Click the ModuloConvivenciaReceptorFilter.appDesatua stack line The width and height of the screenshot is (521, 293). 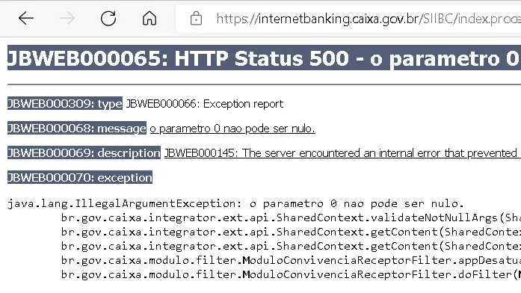point(291,260)
